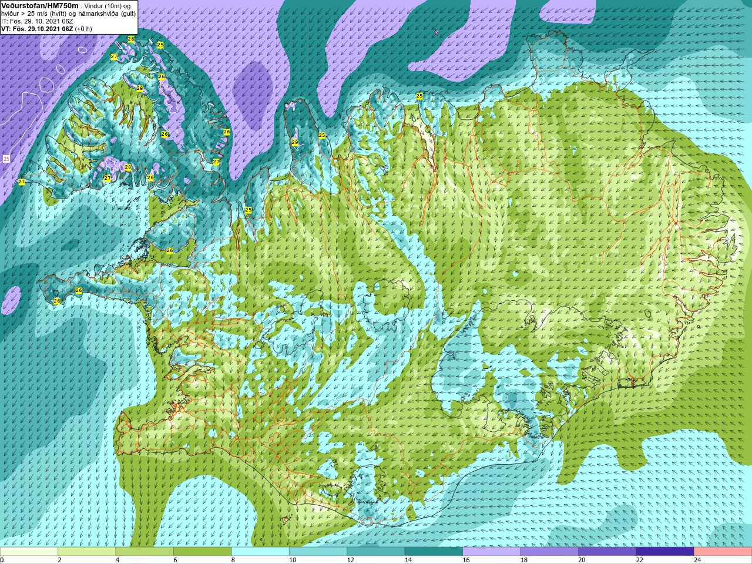
Task: Click the '16' label on the legend scale
Action: click(x=466, y=560)
